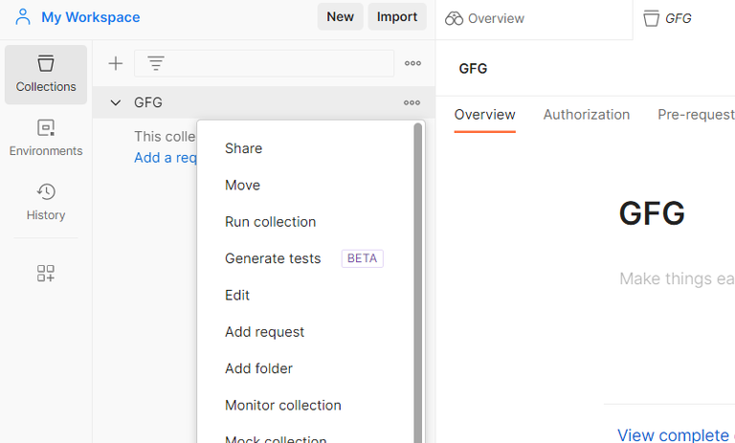Collapse the GFG collection chevron
The image size is (735, 443).
116,102
